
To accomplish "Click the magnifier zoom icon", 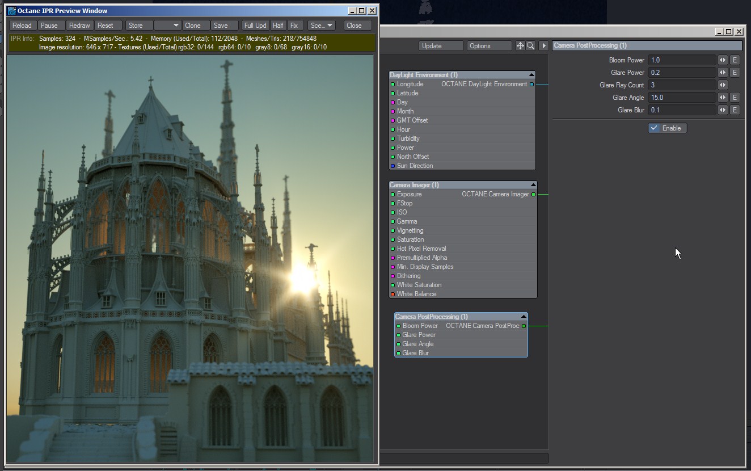I will coord(530,46).
